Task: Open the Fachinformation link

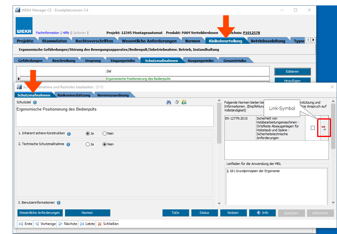Action: (47, 33)
